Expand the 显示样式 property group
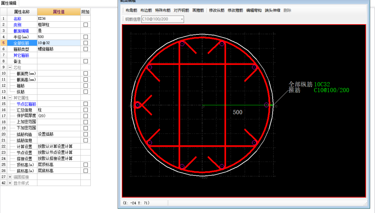375x213 pixels. coord(10,183)
